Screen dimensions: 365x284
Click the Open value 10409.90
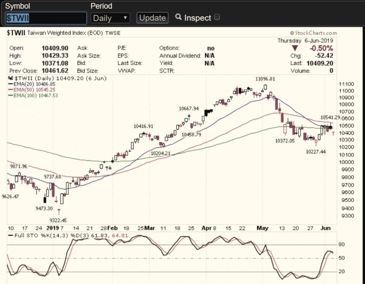pyautogui.click(x=55, y=48)
